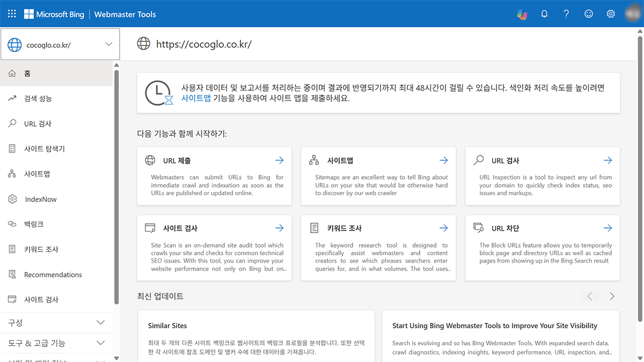
Task: Open the notifications bell
Action: click(544, 14)
